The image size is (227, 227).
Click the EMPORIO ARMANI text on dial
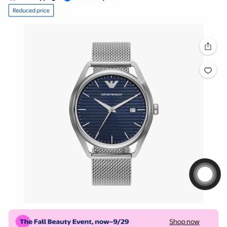[x=111, y=94]
